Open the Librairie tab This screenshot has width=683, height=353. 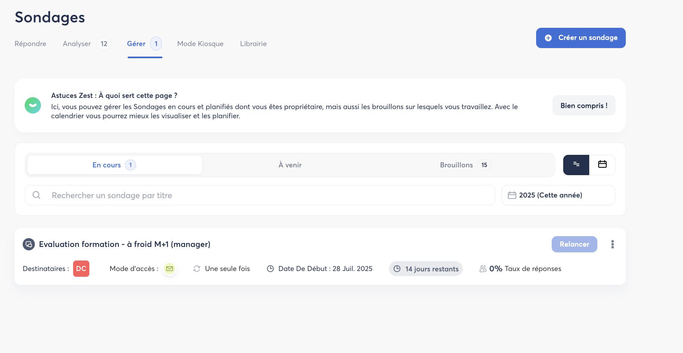click(253, 44)
